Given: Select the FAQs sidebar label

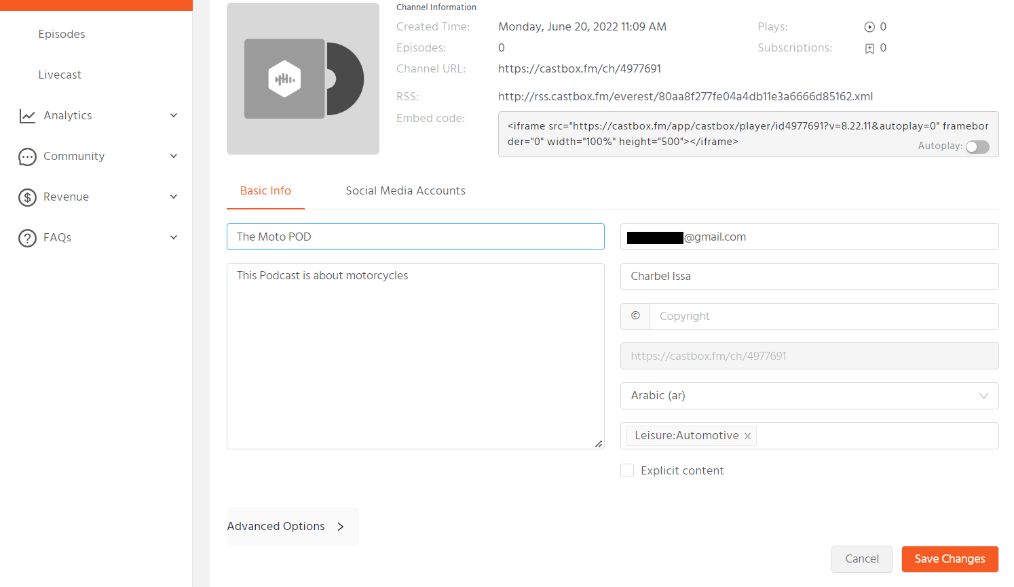Looking at the screenshot, I should [x=57, y=238].
